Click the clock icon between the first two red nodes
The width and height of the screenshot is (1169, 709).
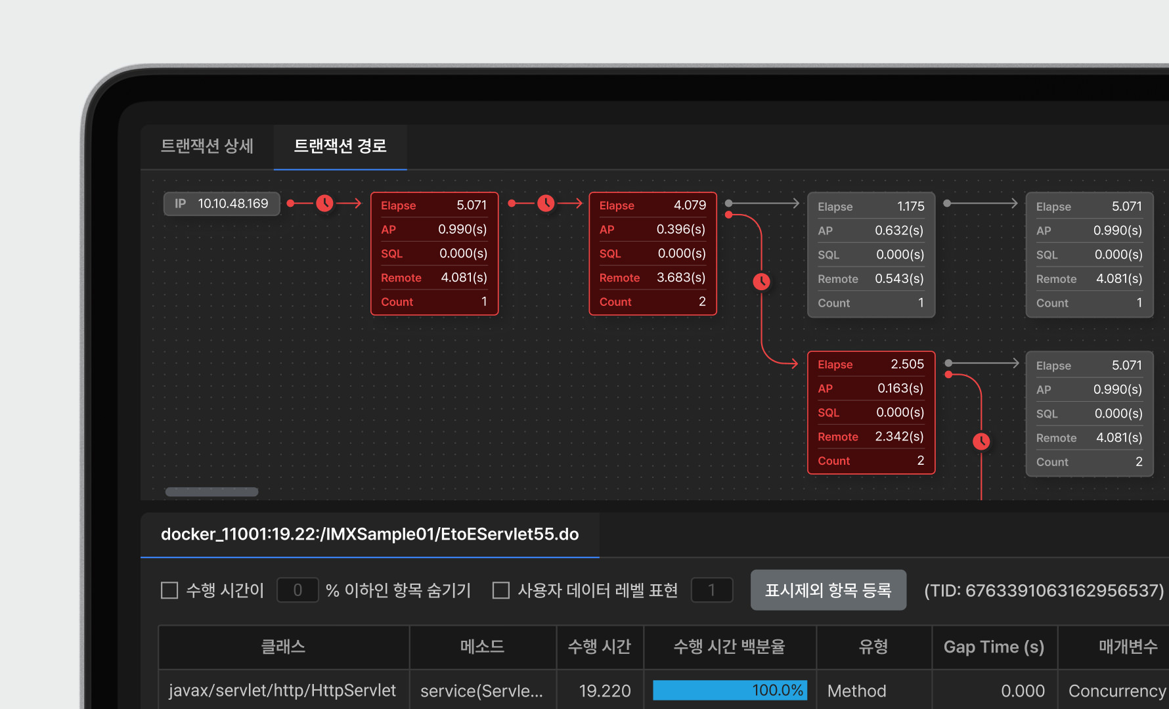546,204
